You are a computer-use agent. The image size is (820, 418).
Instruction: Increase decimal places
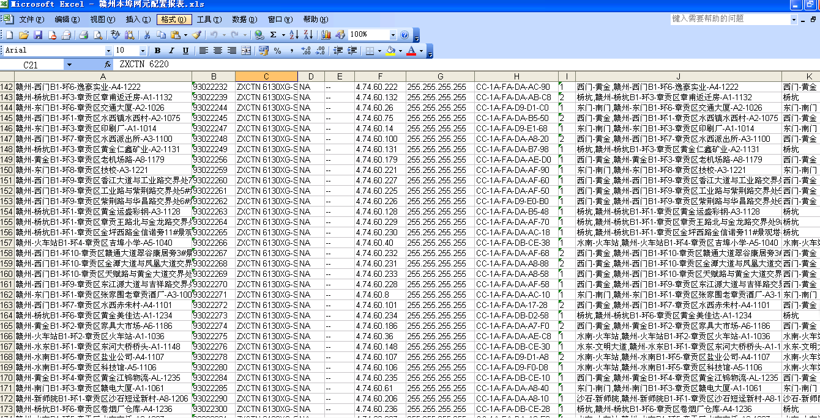pos(305,50)
